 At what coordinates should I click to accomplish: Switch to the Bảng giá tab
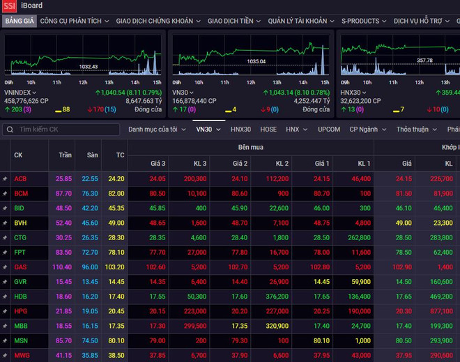pyautogui.click(x=19, y=22)
